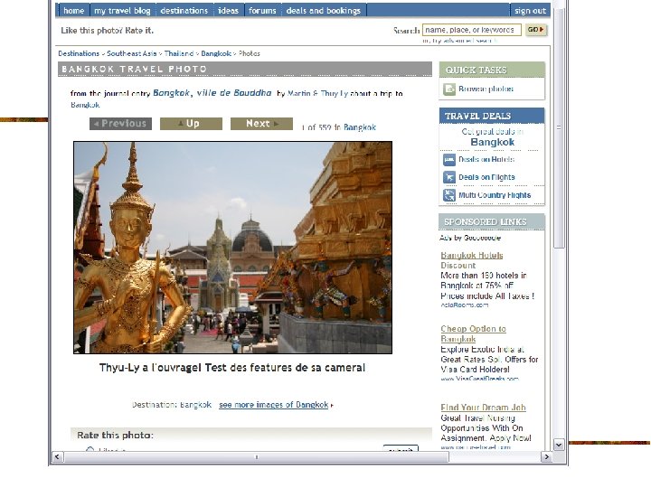Click the horizontal scrollbar right arrow
This screenshot has height=488, width=651.
pyautogui.click(x=546, y=457)
